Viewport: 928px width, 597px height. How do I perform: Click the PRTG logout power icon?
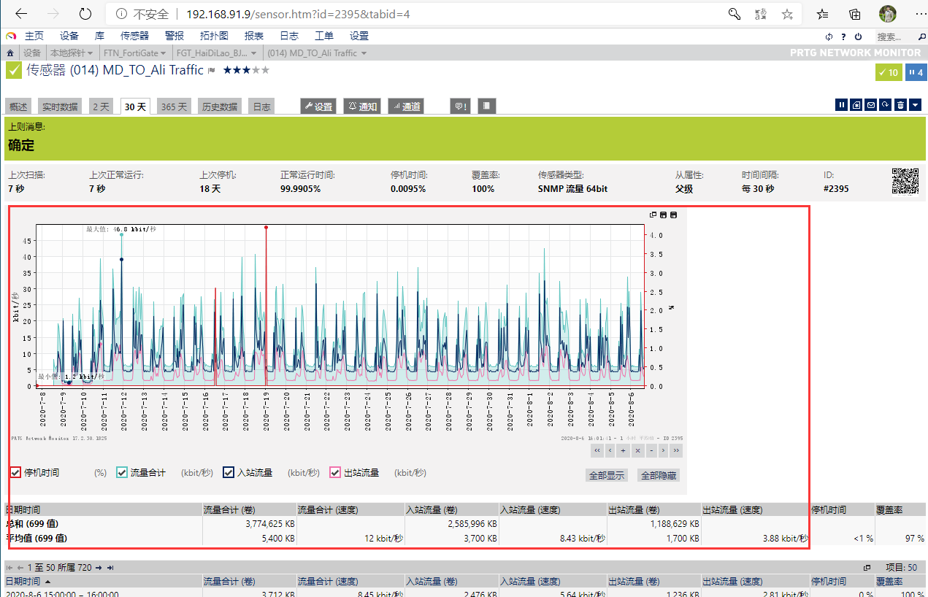[x=859, y=36]
